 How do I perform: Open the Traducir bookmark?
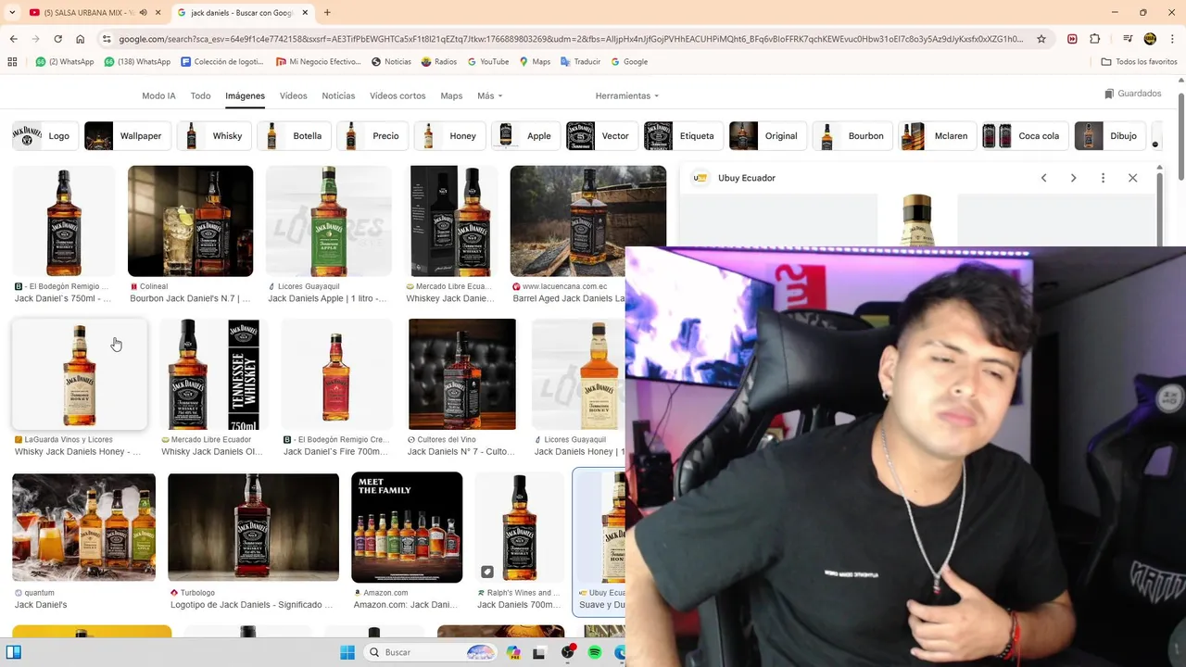pyautogui.click(x=581, y=62)
